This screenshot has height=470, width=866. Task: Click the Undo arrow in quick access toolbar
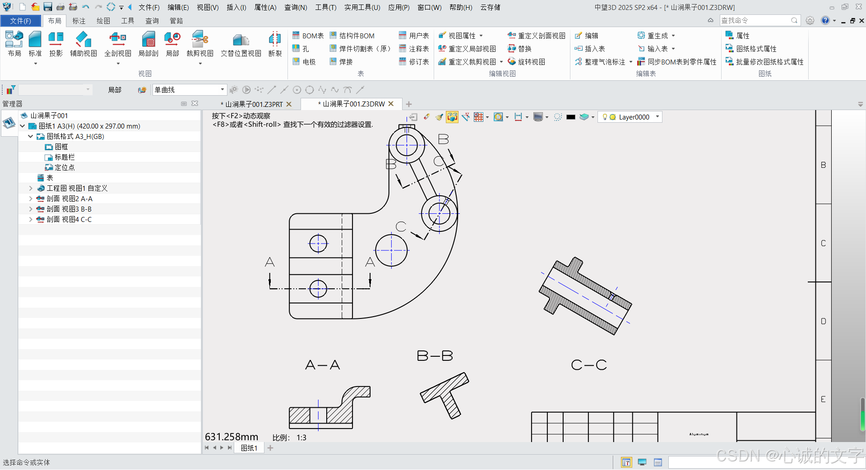[x=86, y=7]
